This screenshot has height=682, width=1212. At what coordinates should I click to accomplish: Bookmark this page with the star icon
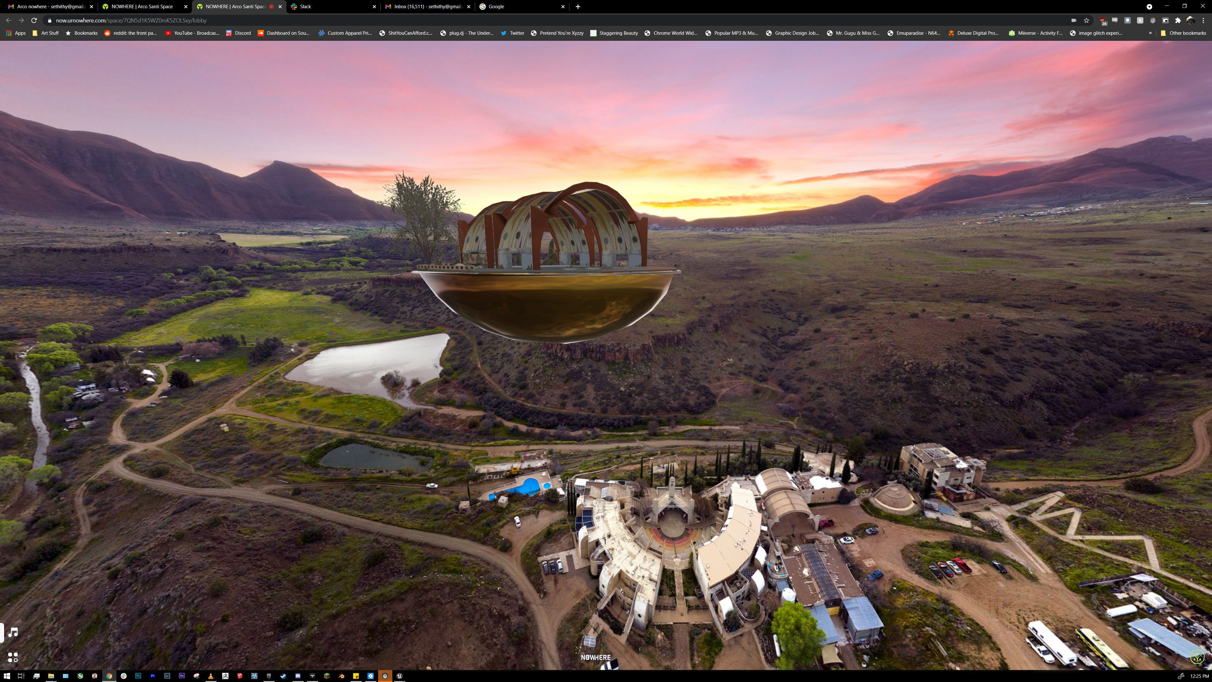point(1086,20)
